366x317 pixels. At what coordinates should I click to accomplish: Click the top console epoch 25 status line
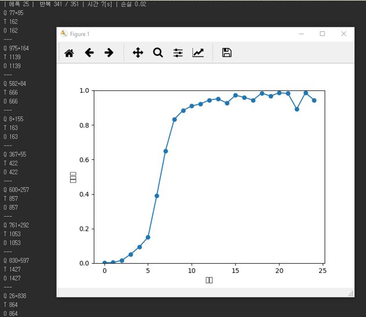click(x=75, y=4)
